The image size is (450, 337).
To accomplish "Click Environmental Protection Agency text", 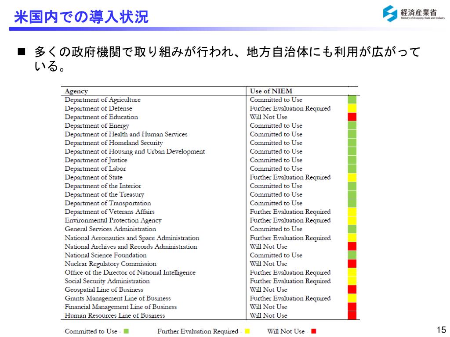I will tap(113, 220).
